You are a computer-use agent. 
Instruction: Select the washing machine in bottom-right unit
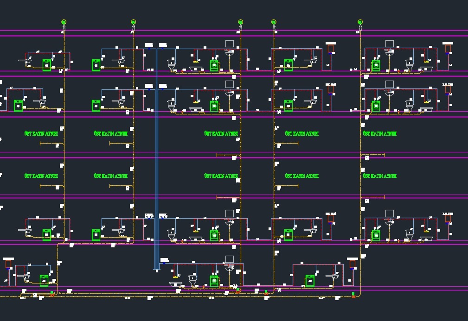click(309, 281)
